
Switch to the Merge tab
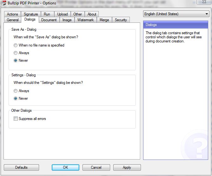point(104,20)
